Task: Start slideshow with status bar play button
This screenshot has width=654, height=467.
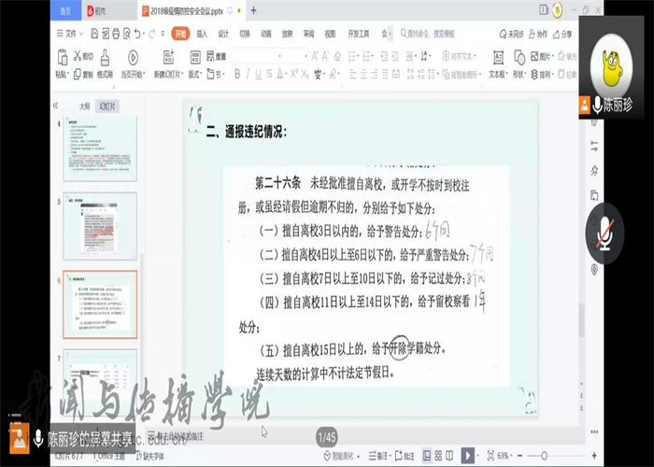Action: point(467,456)
